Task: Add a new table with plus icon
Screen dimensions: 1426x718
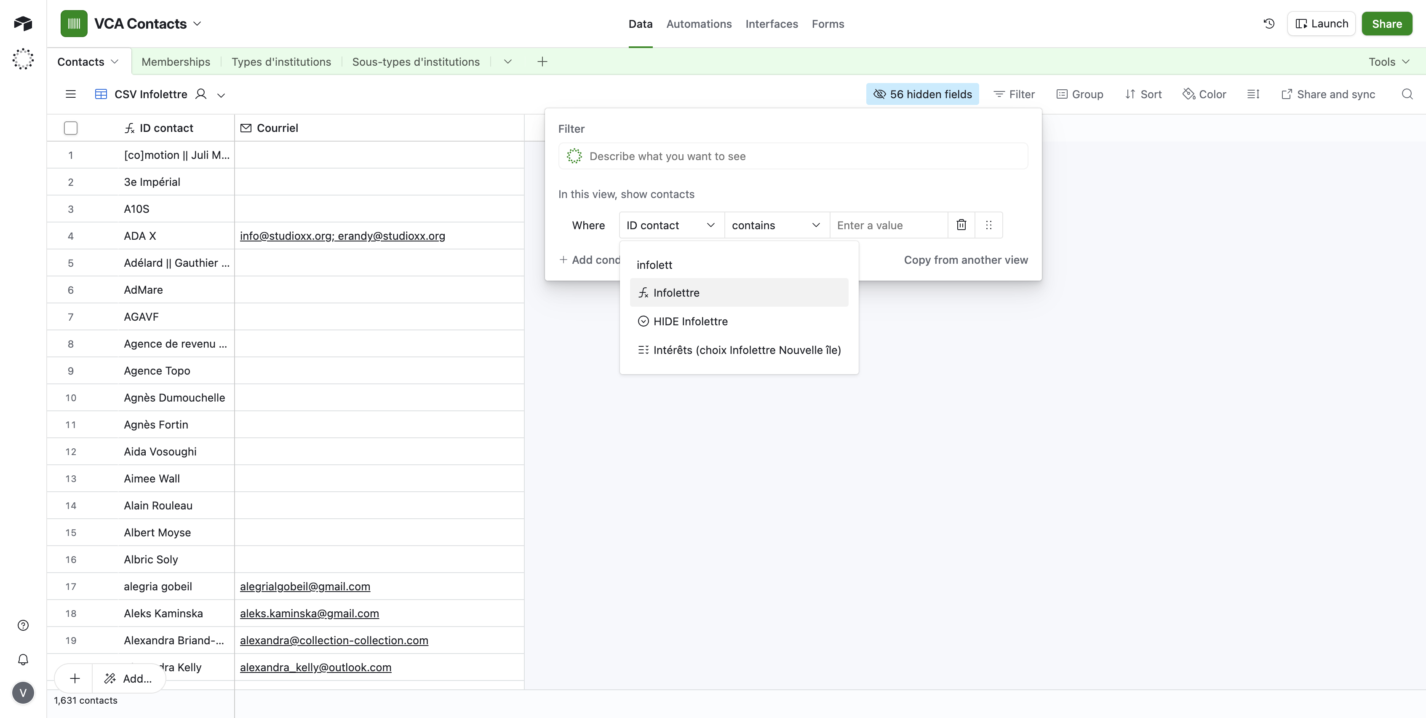Action: pyautogui.click(x=542, y=62)
